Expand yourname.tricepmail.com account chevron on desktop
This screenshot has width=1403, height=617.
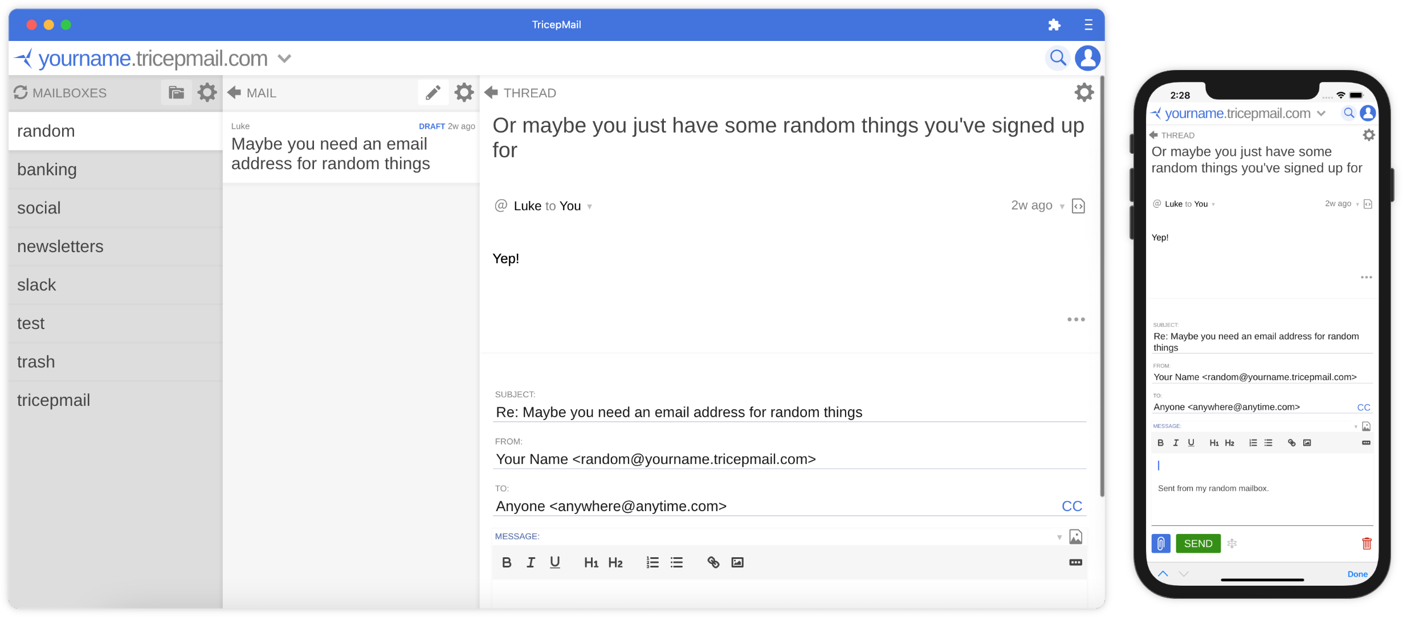(x=284, y=58)
